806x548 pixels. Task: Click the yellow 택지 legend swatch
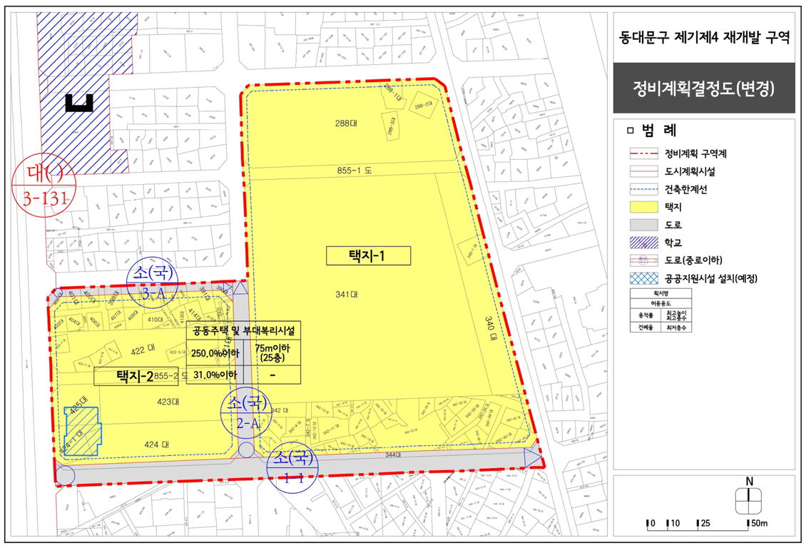pyautogui.click(x=643, y=207)
